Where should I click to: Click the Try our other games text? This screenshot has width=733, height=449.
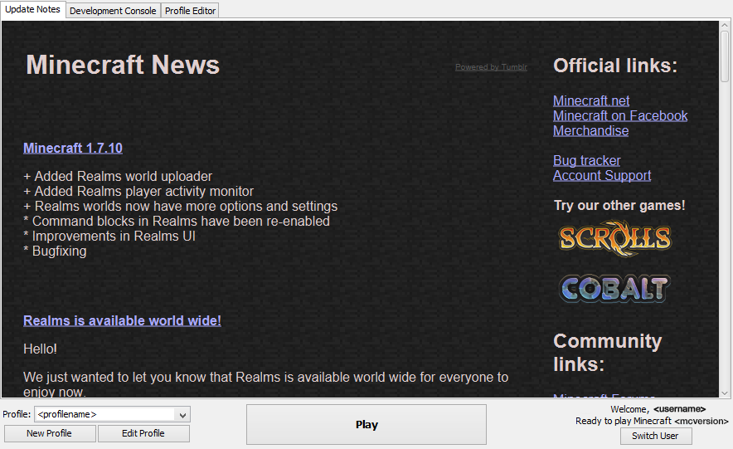pos(619,205)
